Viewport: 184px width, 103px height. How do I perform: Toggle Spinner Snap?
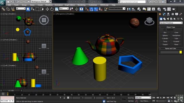click(101, 9)
